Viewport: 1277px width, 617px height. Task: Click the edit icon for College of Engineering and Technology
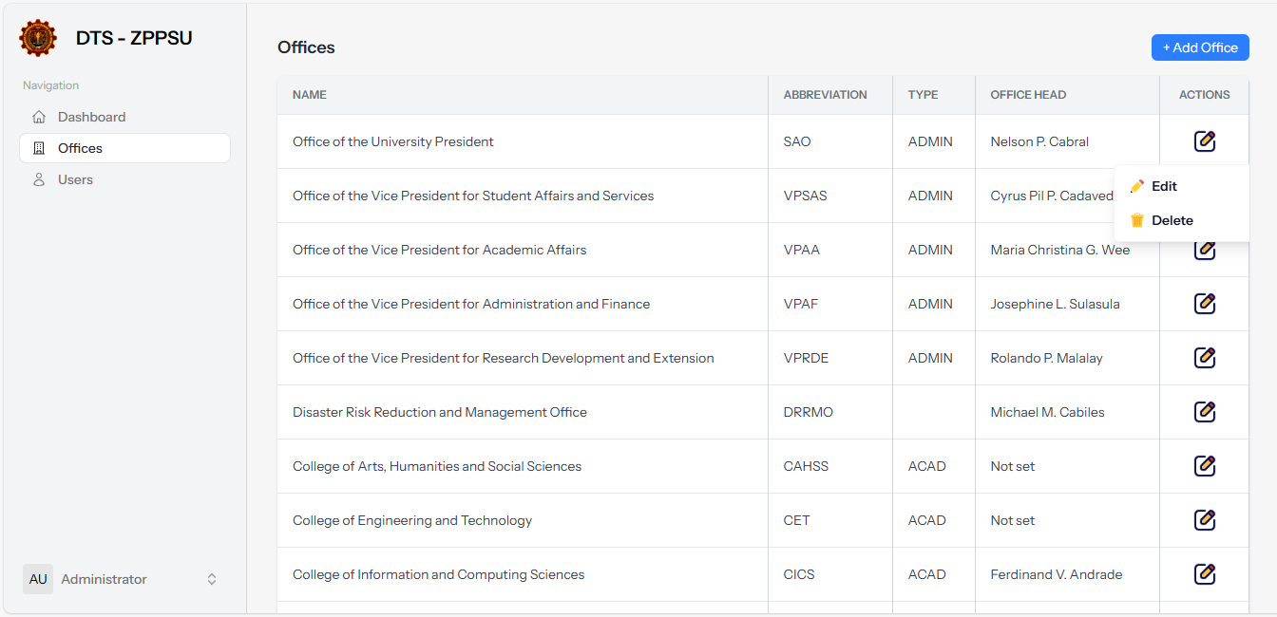pos(1204,519)
